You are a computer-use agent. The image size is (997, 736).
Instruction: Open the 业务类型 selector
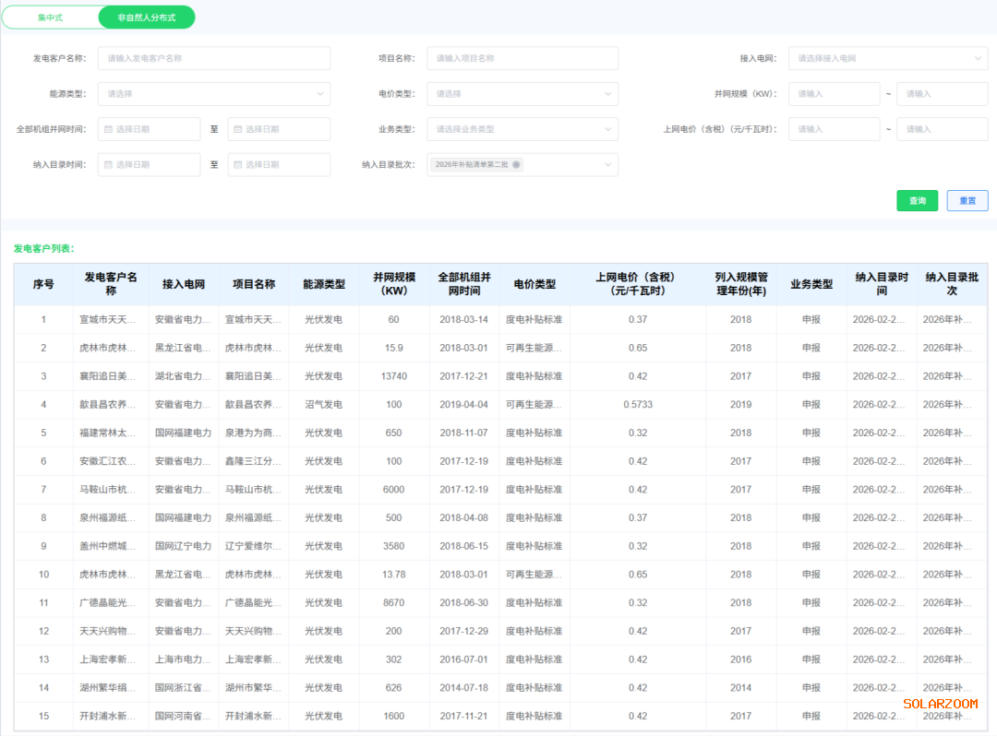pyautogui.click(x=522, y=130)
